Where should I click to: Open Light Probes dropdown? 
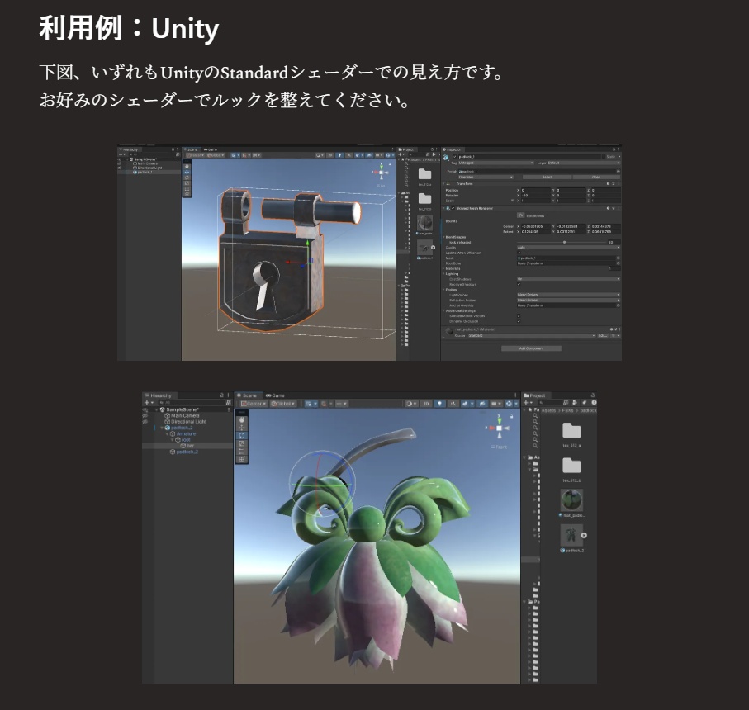[x=568, y=295]
